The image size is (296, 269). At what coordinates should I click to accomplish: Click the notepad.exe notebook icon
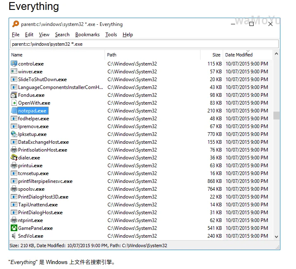pyautogui.click(x=14, y=111)
